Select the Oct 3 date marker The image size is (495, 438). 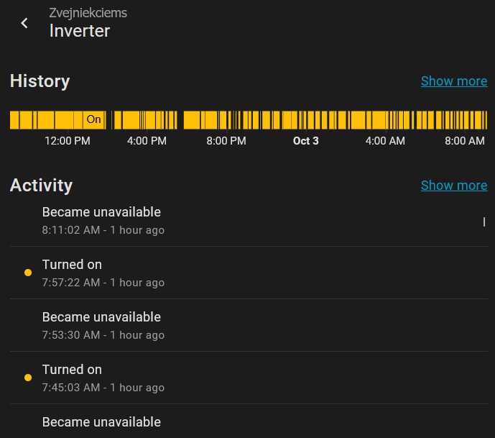click(305, 141)
